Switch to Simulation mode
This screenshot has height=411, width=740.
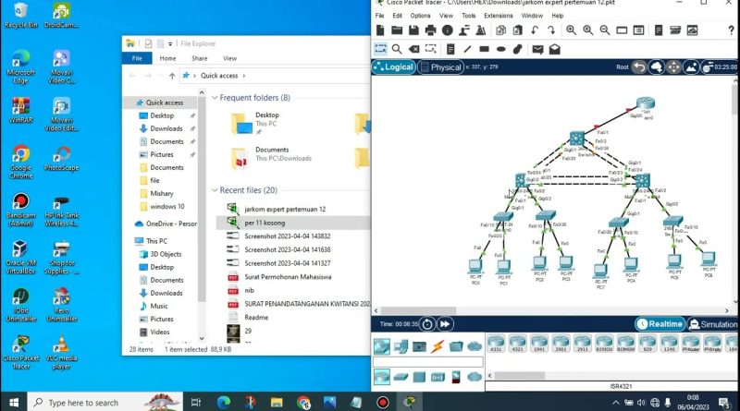point(712,324)
